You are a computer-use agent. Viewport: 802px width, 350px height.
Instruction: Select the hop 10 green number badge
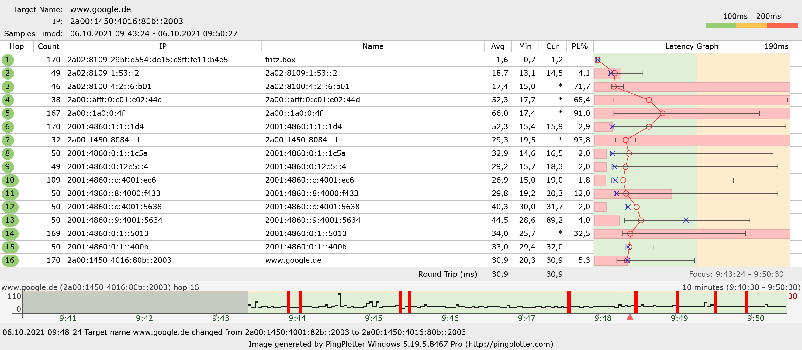[10, 180]
